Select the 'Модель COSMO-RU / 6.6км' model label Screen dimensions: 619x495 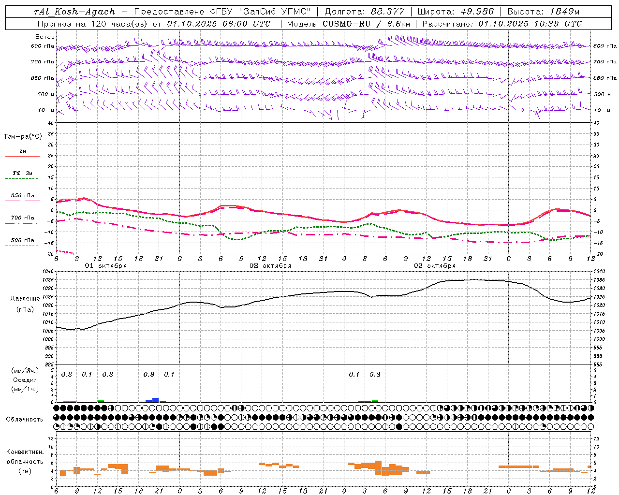[x=349, y=24]
